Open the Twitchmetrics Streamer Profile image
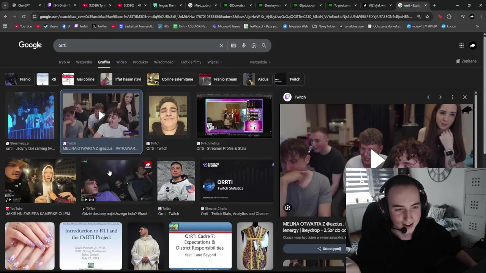The width and height of the screenshot is (486, 273). pyautogui.click(x=234, y=116)
